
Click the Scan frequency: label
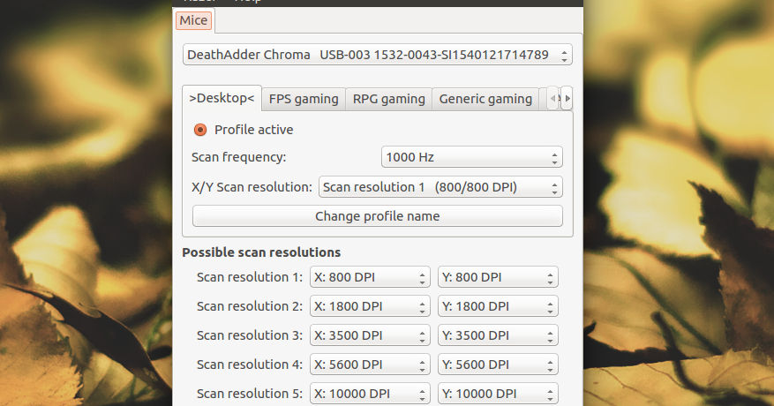[x=239, y=157]
